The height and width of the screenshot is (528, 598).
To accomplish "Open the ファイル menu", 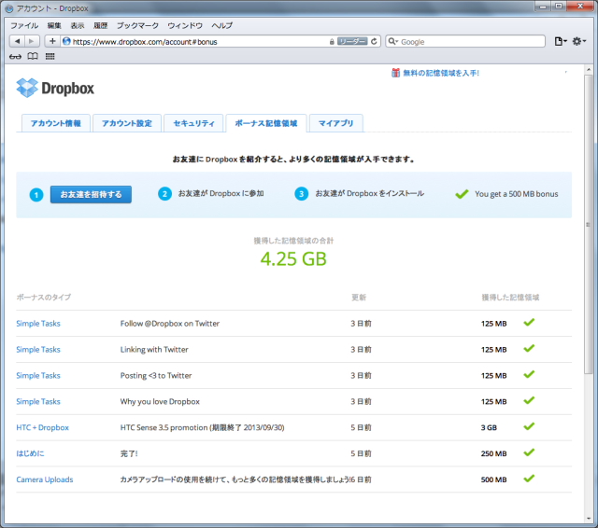I will point(24,25).
